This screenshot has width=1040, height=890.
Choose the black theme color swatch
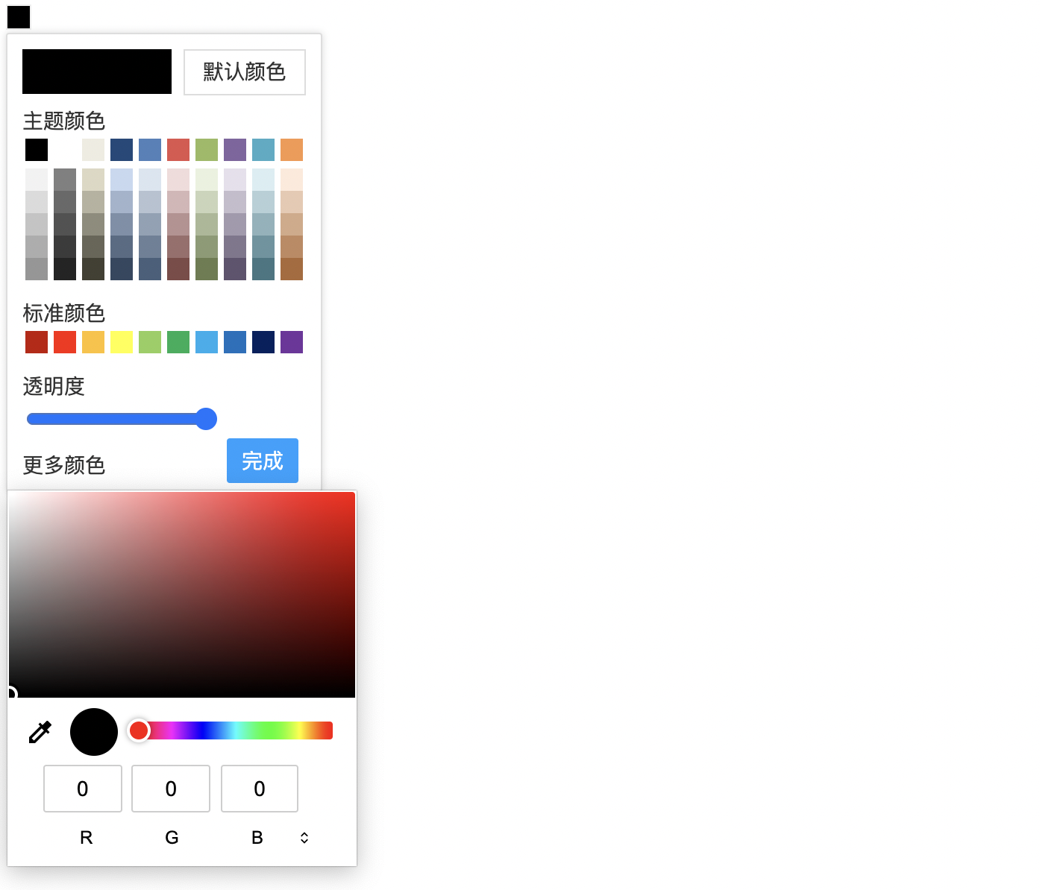tap(37, 150)
